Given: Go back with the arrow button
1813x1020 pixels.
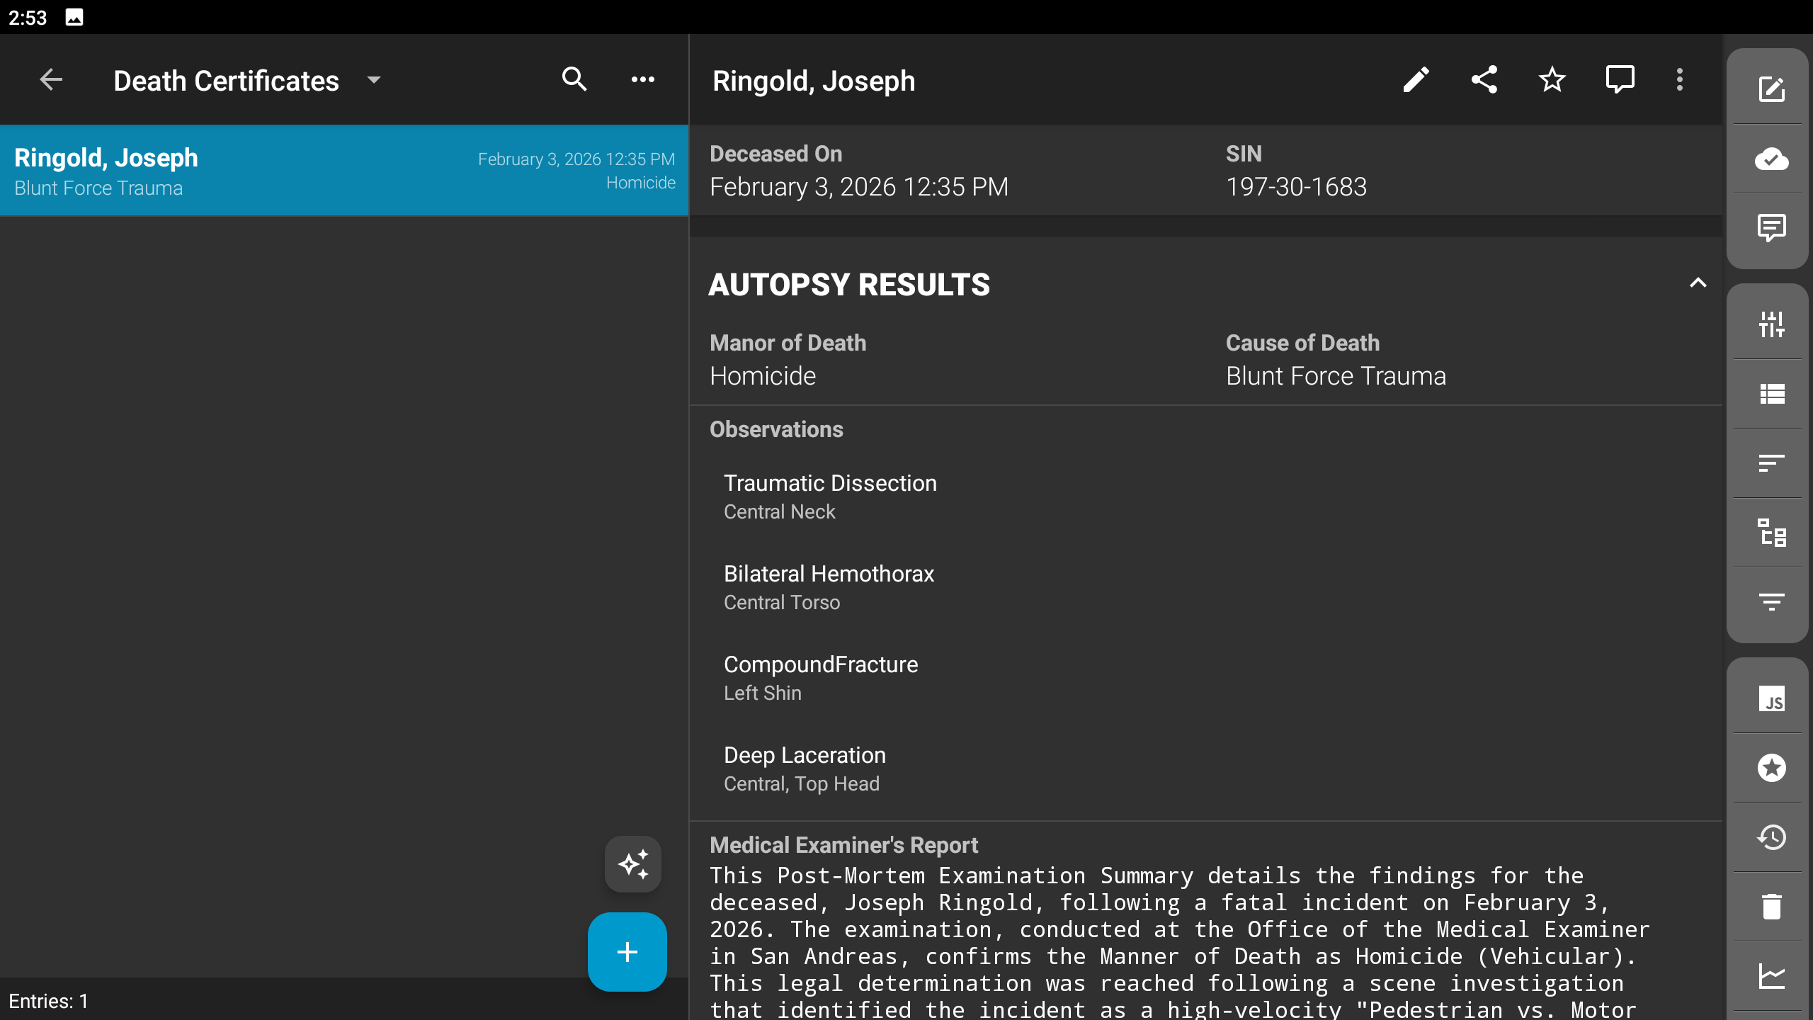Looking at the screenshot, I should coord(51,80).
